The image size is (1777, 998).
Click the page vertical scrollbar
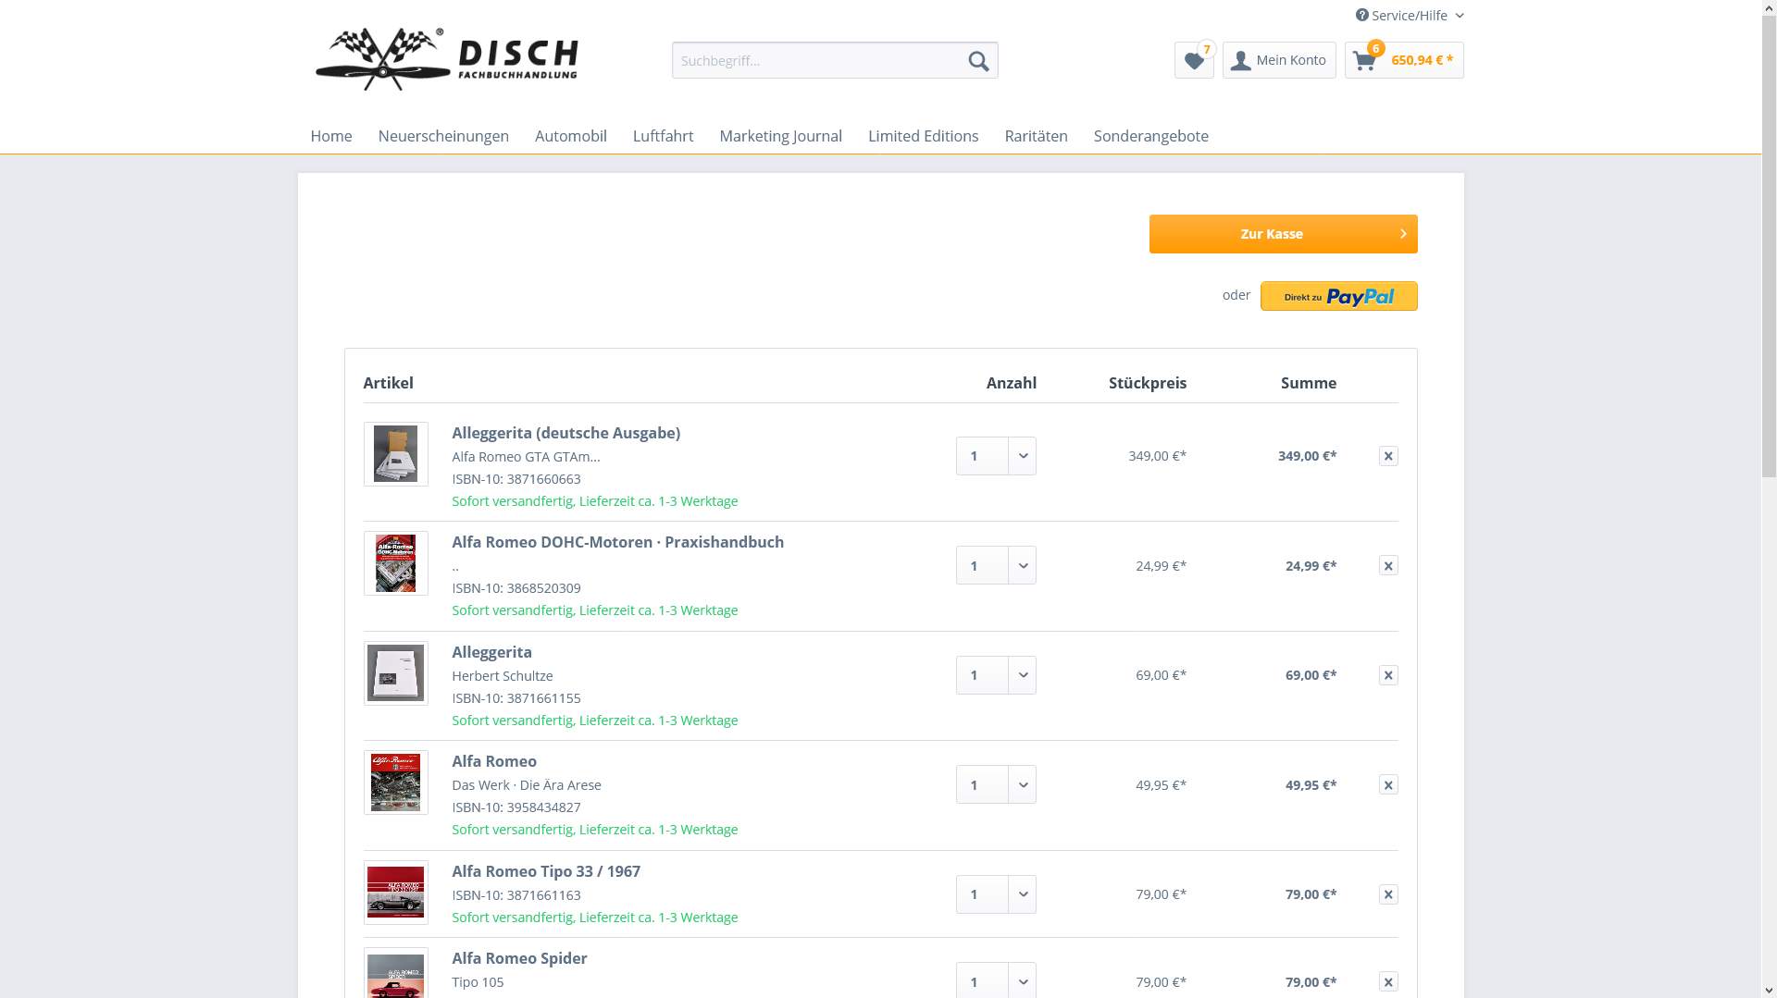click(1769, 245)
